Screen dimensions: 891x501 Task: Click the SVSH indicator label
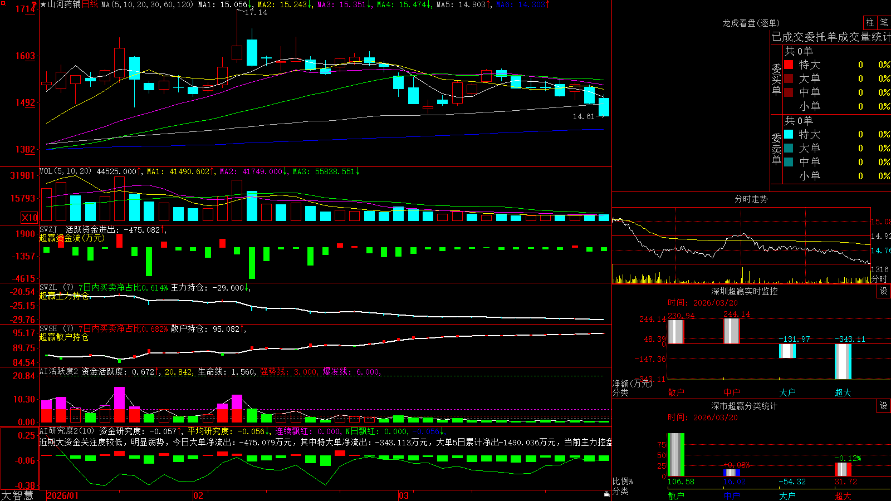click(48, 328)
